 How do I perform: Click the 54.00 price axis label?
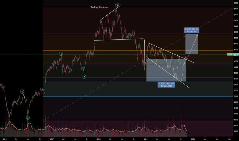click(x=236, y=26)
